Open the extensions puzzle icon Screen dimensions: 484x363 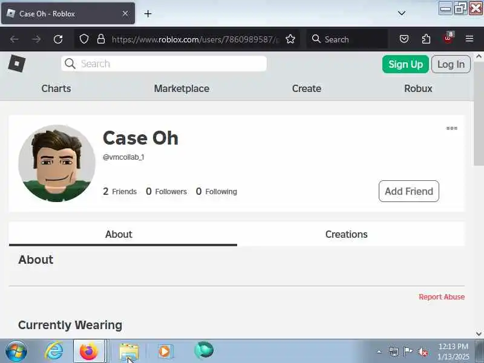[x=426, y=39]
